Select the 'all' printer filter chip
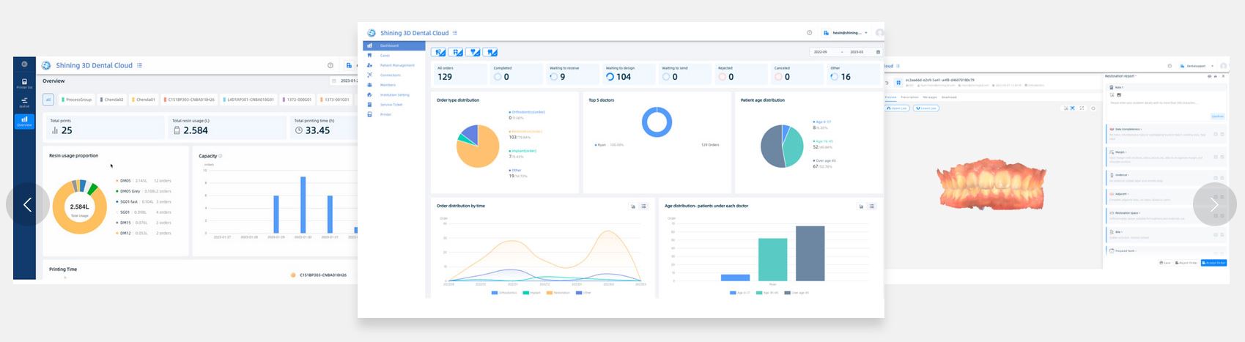 tap(48, 100)
